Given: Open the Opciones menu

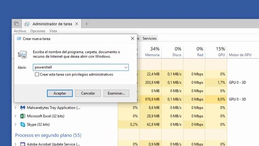Looking at the screenshot, I should pyautogui.click(x=38, y=31).
